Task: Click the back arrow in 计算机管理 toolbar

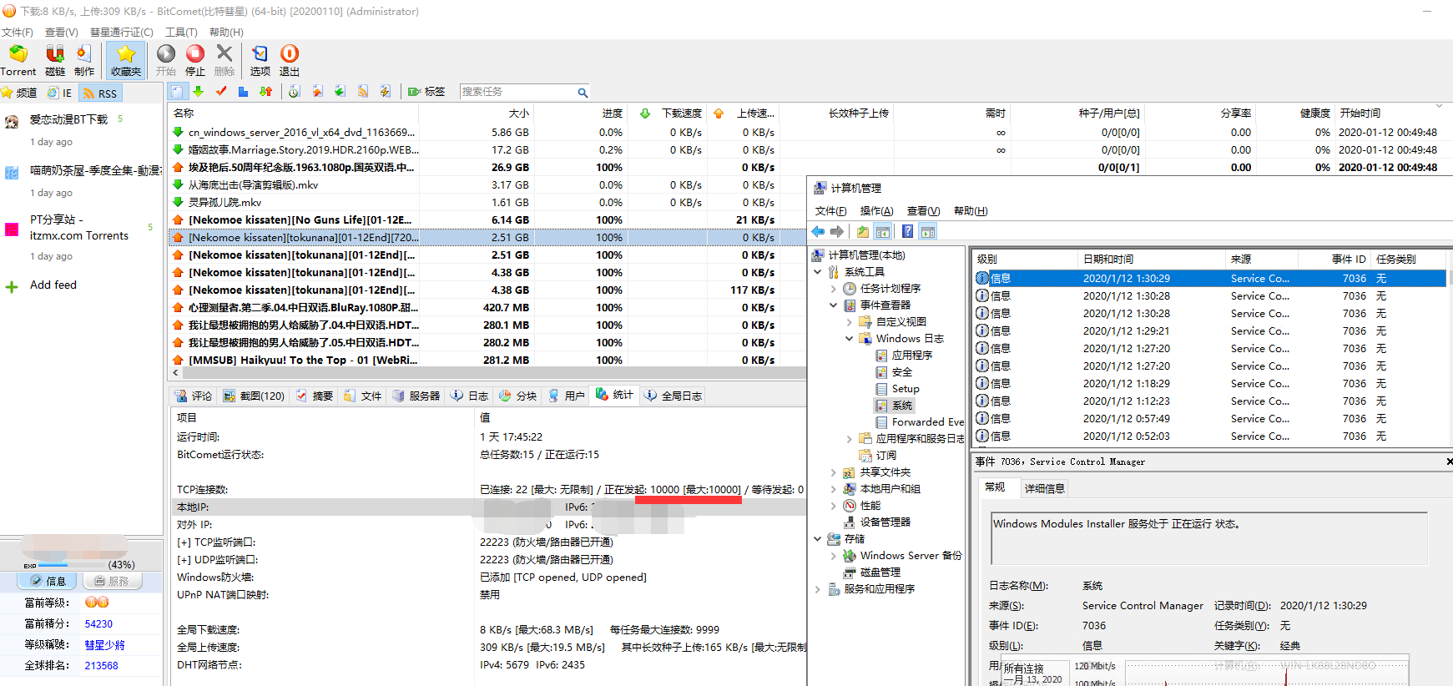Action: tap(818, 231)
